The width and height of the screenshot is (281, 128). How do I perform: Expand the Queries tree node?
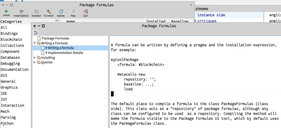pyautogui.click(x=35, y=62)
